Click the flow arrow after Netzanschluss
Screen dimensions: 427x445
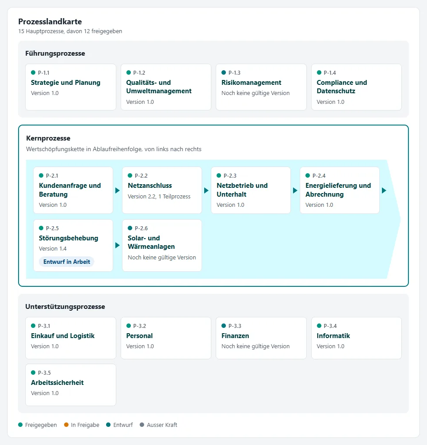tap(206, 190)
